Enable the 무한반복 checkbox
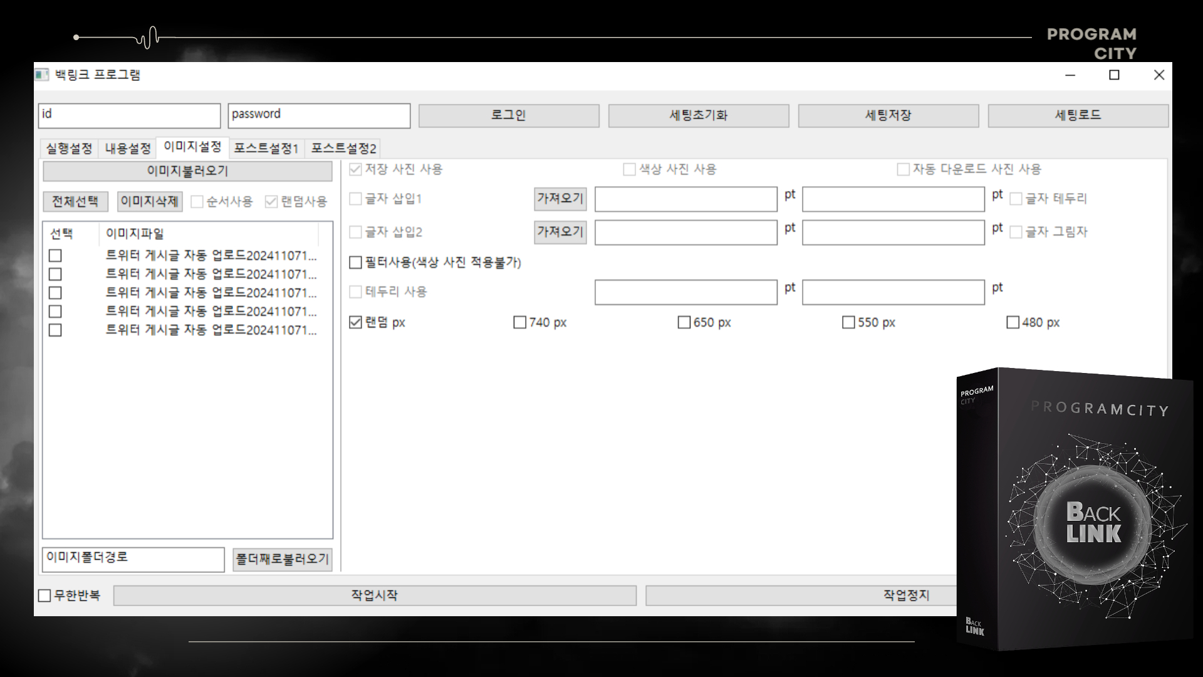The image size is (1203, 677). [x=44, y=596]
